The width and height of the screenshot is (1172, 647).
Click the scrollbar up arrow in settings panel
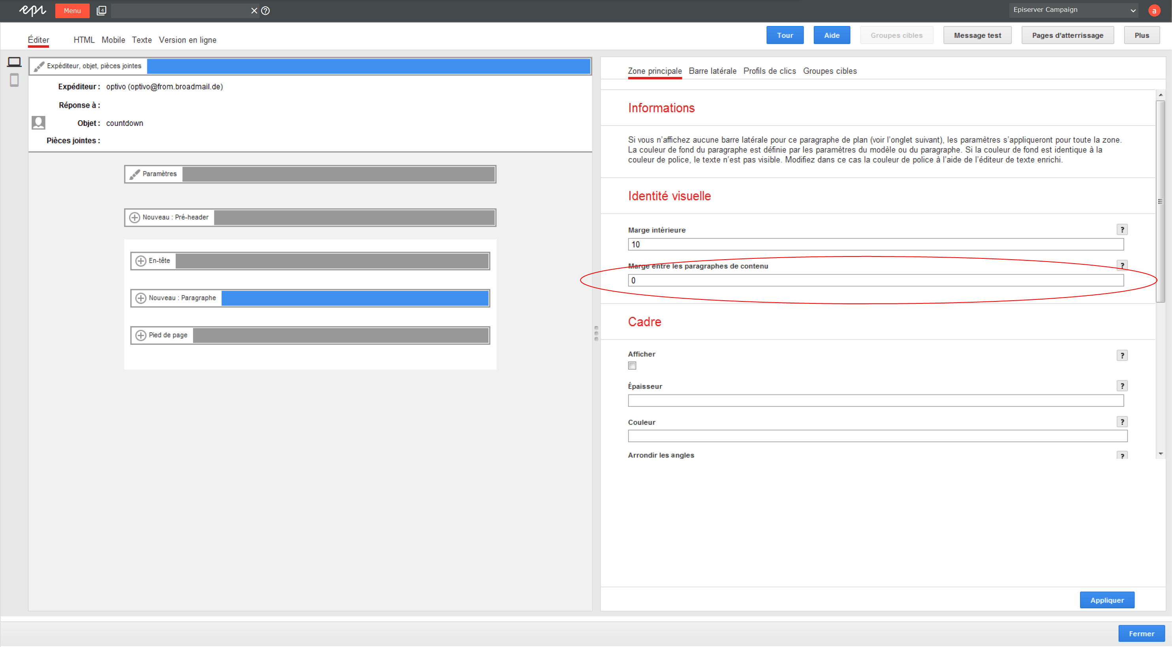click(1161, 95)
